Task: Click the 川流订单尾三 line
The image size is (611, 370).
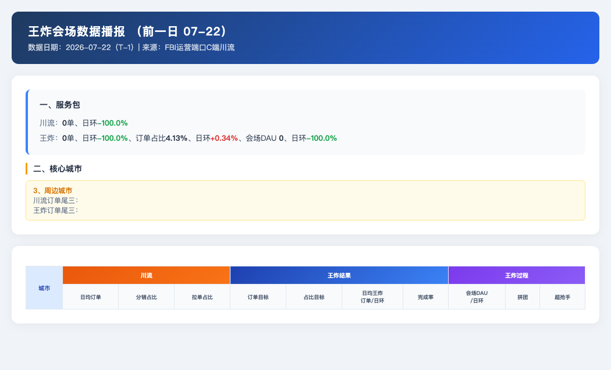Action: click(x=56, y=201)
